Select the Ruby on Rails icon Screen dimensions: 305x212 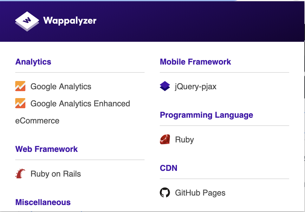pyautogui.click(x=20, y=173)
